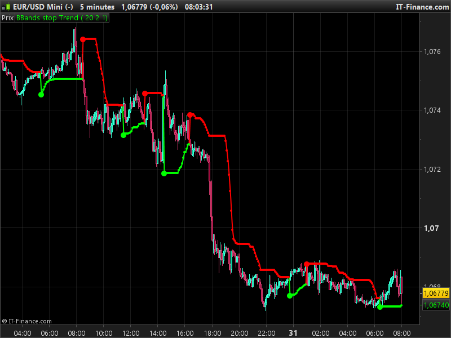Screen dimensions: 451x338
Task: Click the red trend dot near 01:00
Action: [307, 264]
